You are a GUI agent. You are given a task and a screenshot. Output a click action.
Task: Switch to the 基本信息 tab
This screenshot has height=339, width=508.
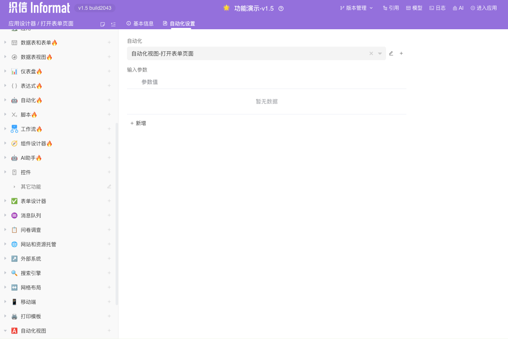click(140, 24)
